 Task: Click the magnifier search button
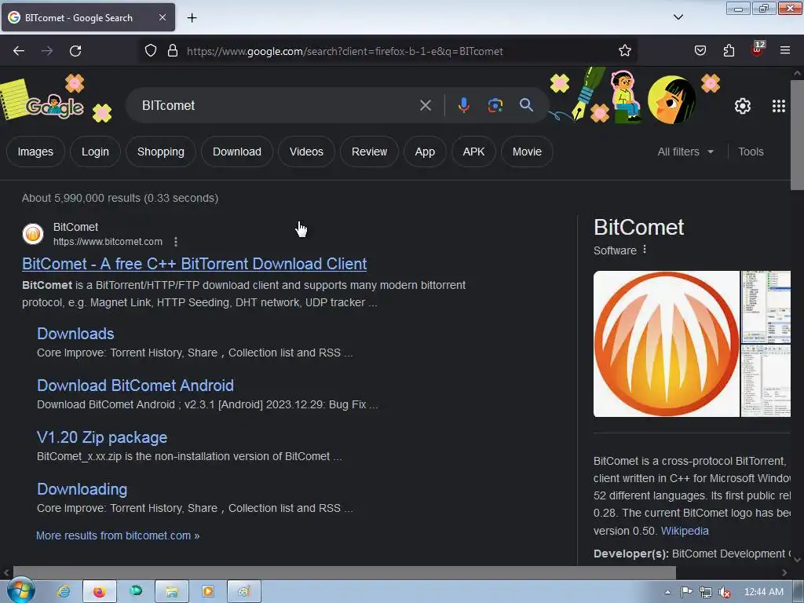pos(526,105)
